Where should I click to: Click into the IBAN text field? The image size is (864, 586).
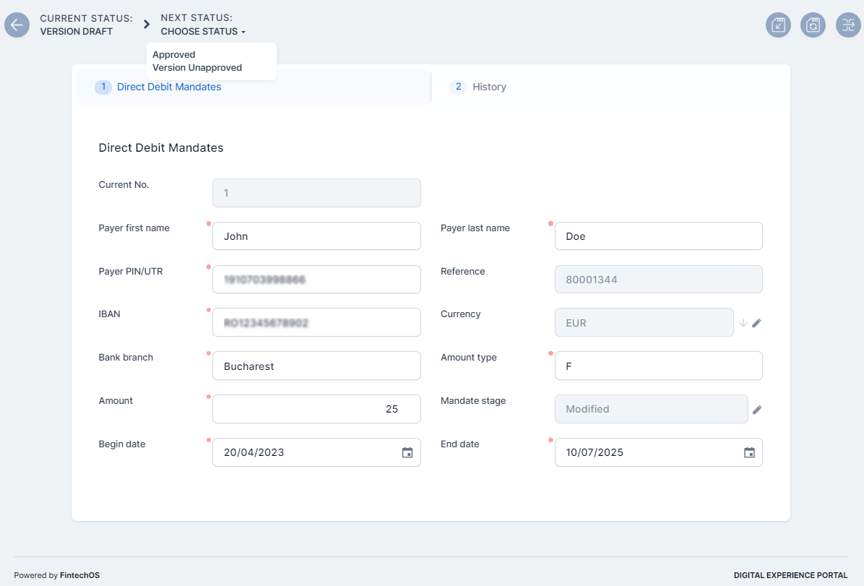point(316,323)
